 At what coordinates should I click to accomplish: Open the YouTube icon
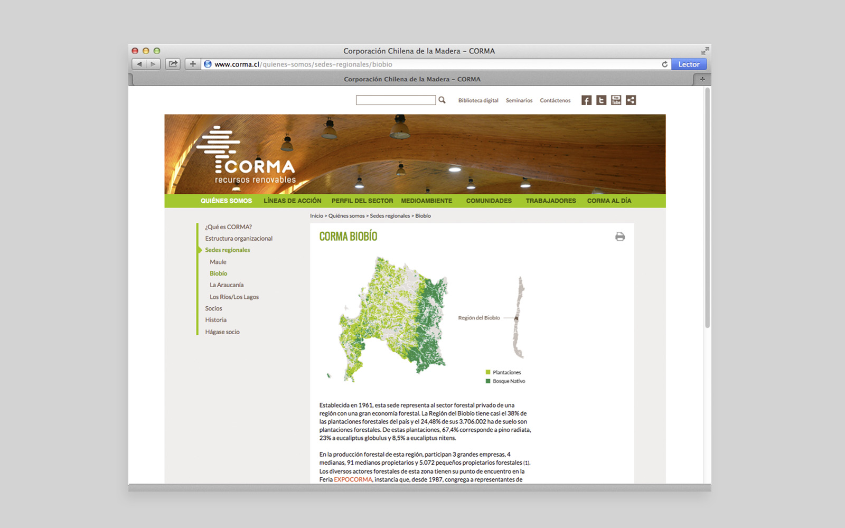616,100
